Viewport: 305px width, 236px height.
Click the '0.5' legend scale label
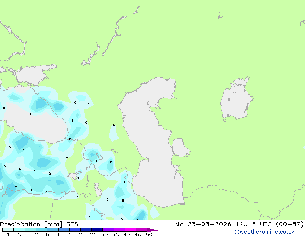17,234
